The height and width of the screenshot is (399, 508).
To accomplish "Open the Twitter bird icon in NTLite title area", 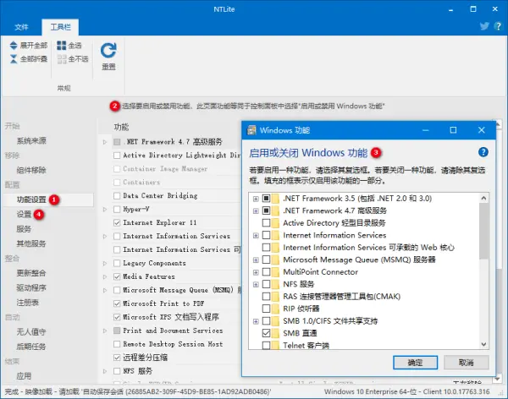I will pos(484,26).
